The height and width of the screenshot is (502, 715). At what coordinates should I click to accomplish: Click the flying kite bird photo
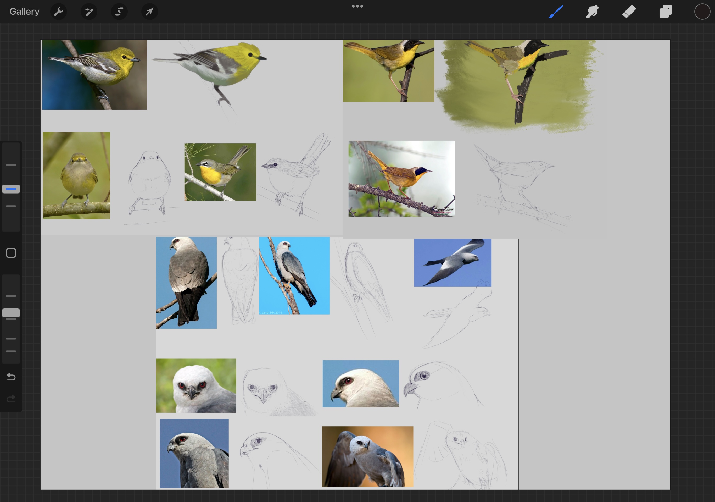(453, 262)
